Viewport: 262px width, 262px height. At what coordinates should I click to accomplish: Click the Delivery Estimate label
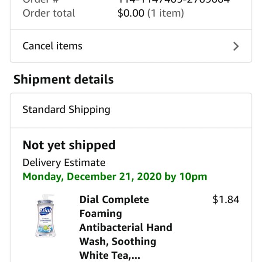[x=64, y=162]
